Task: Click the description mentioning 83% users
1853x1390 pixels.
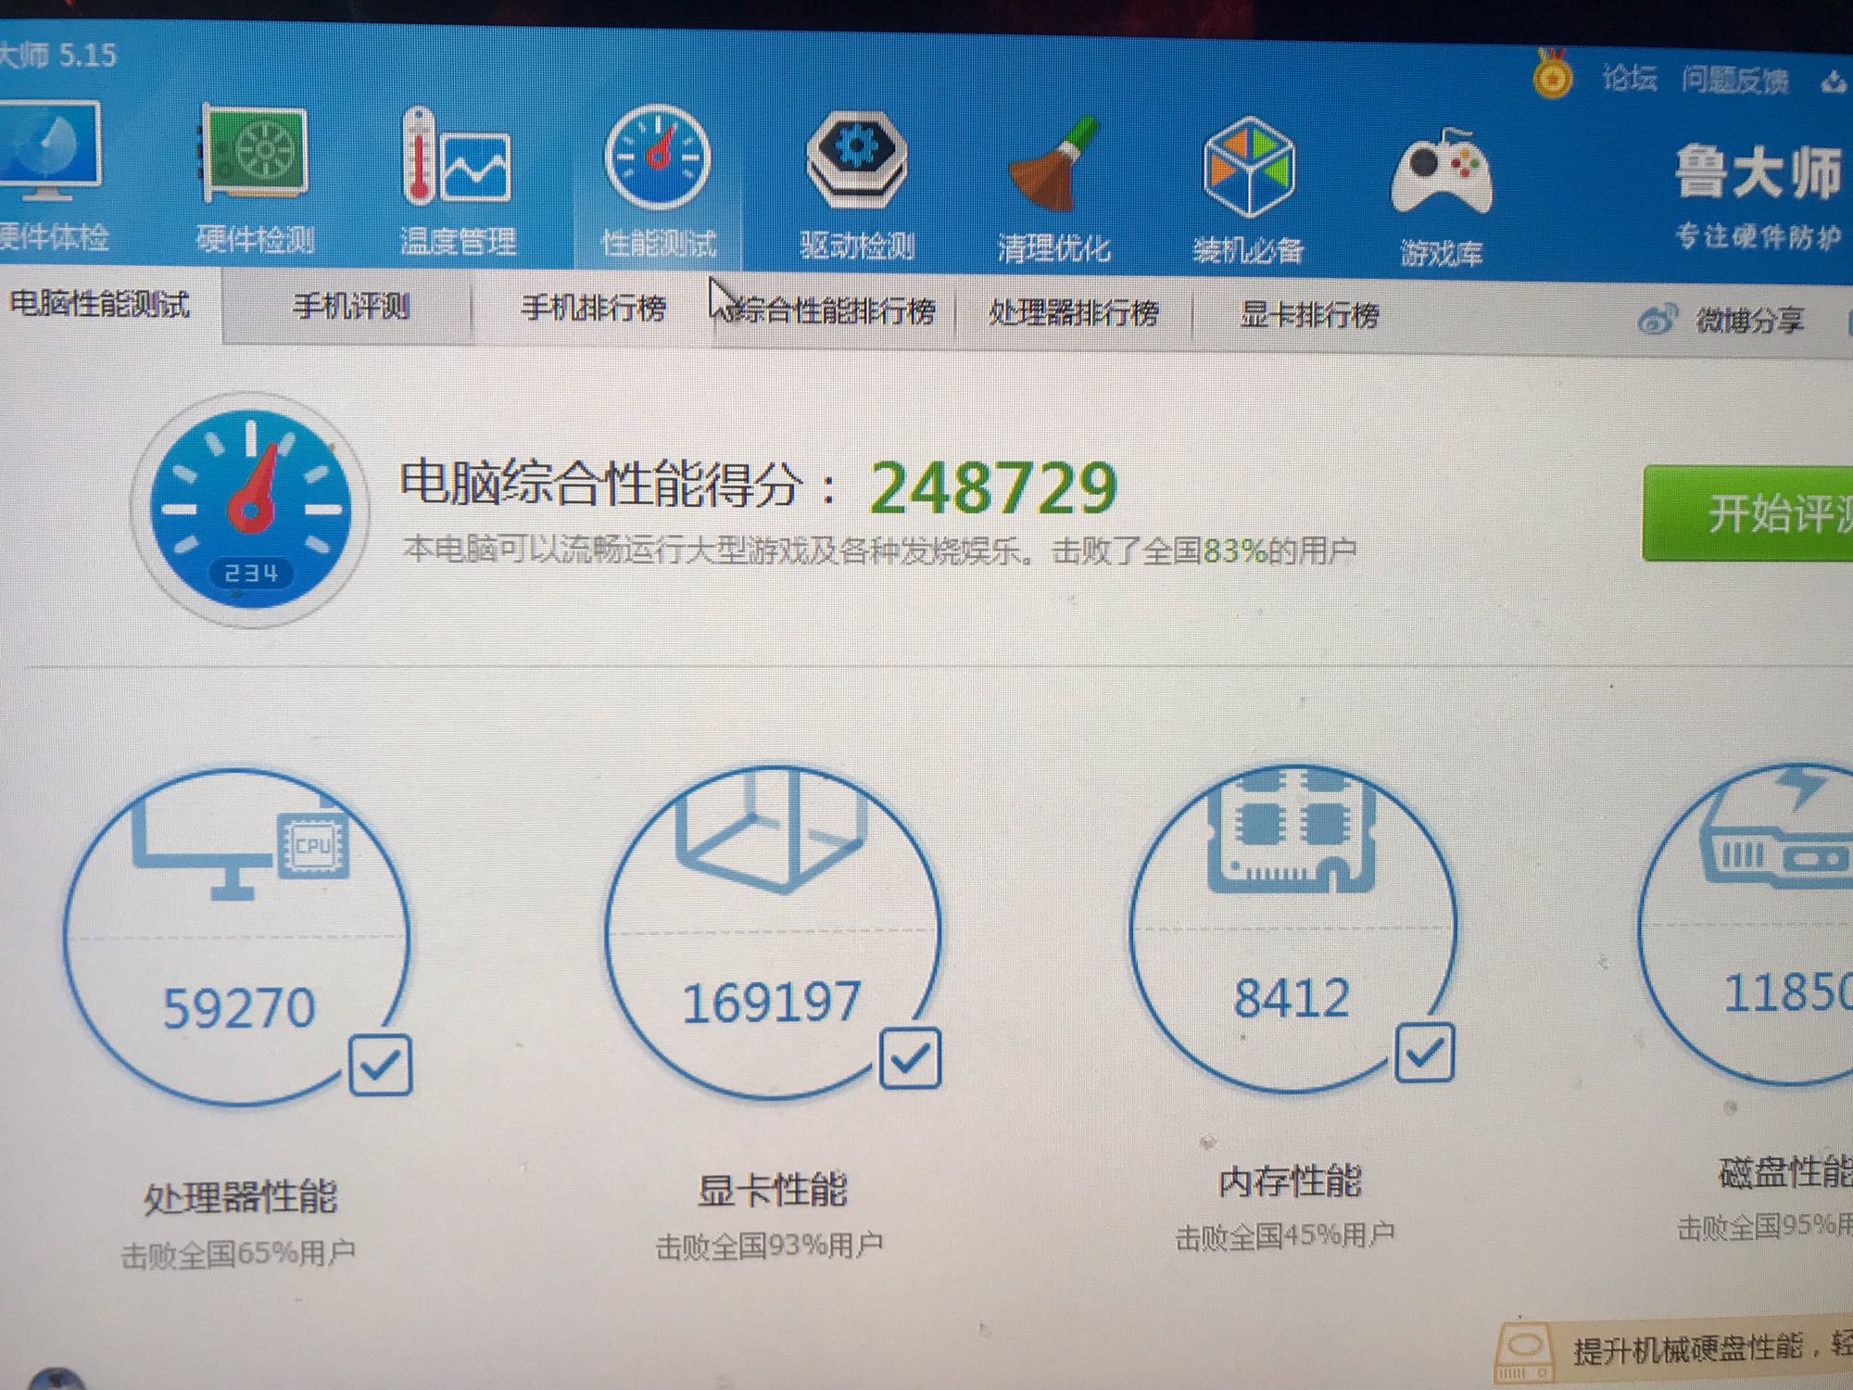Action: [x=880, y=550]
